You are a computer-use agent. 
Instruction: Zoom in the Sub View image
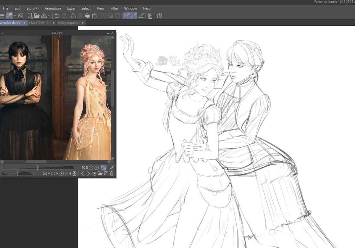(97, 168)
